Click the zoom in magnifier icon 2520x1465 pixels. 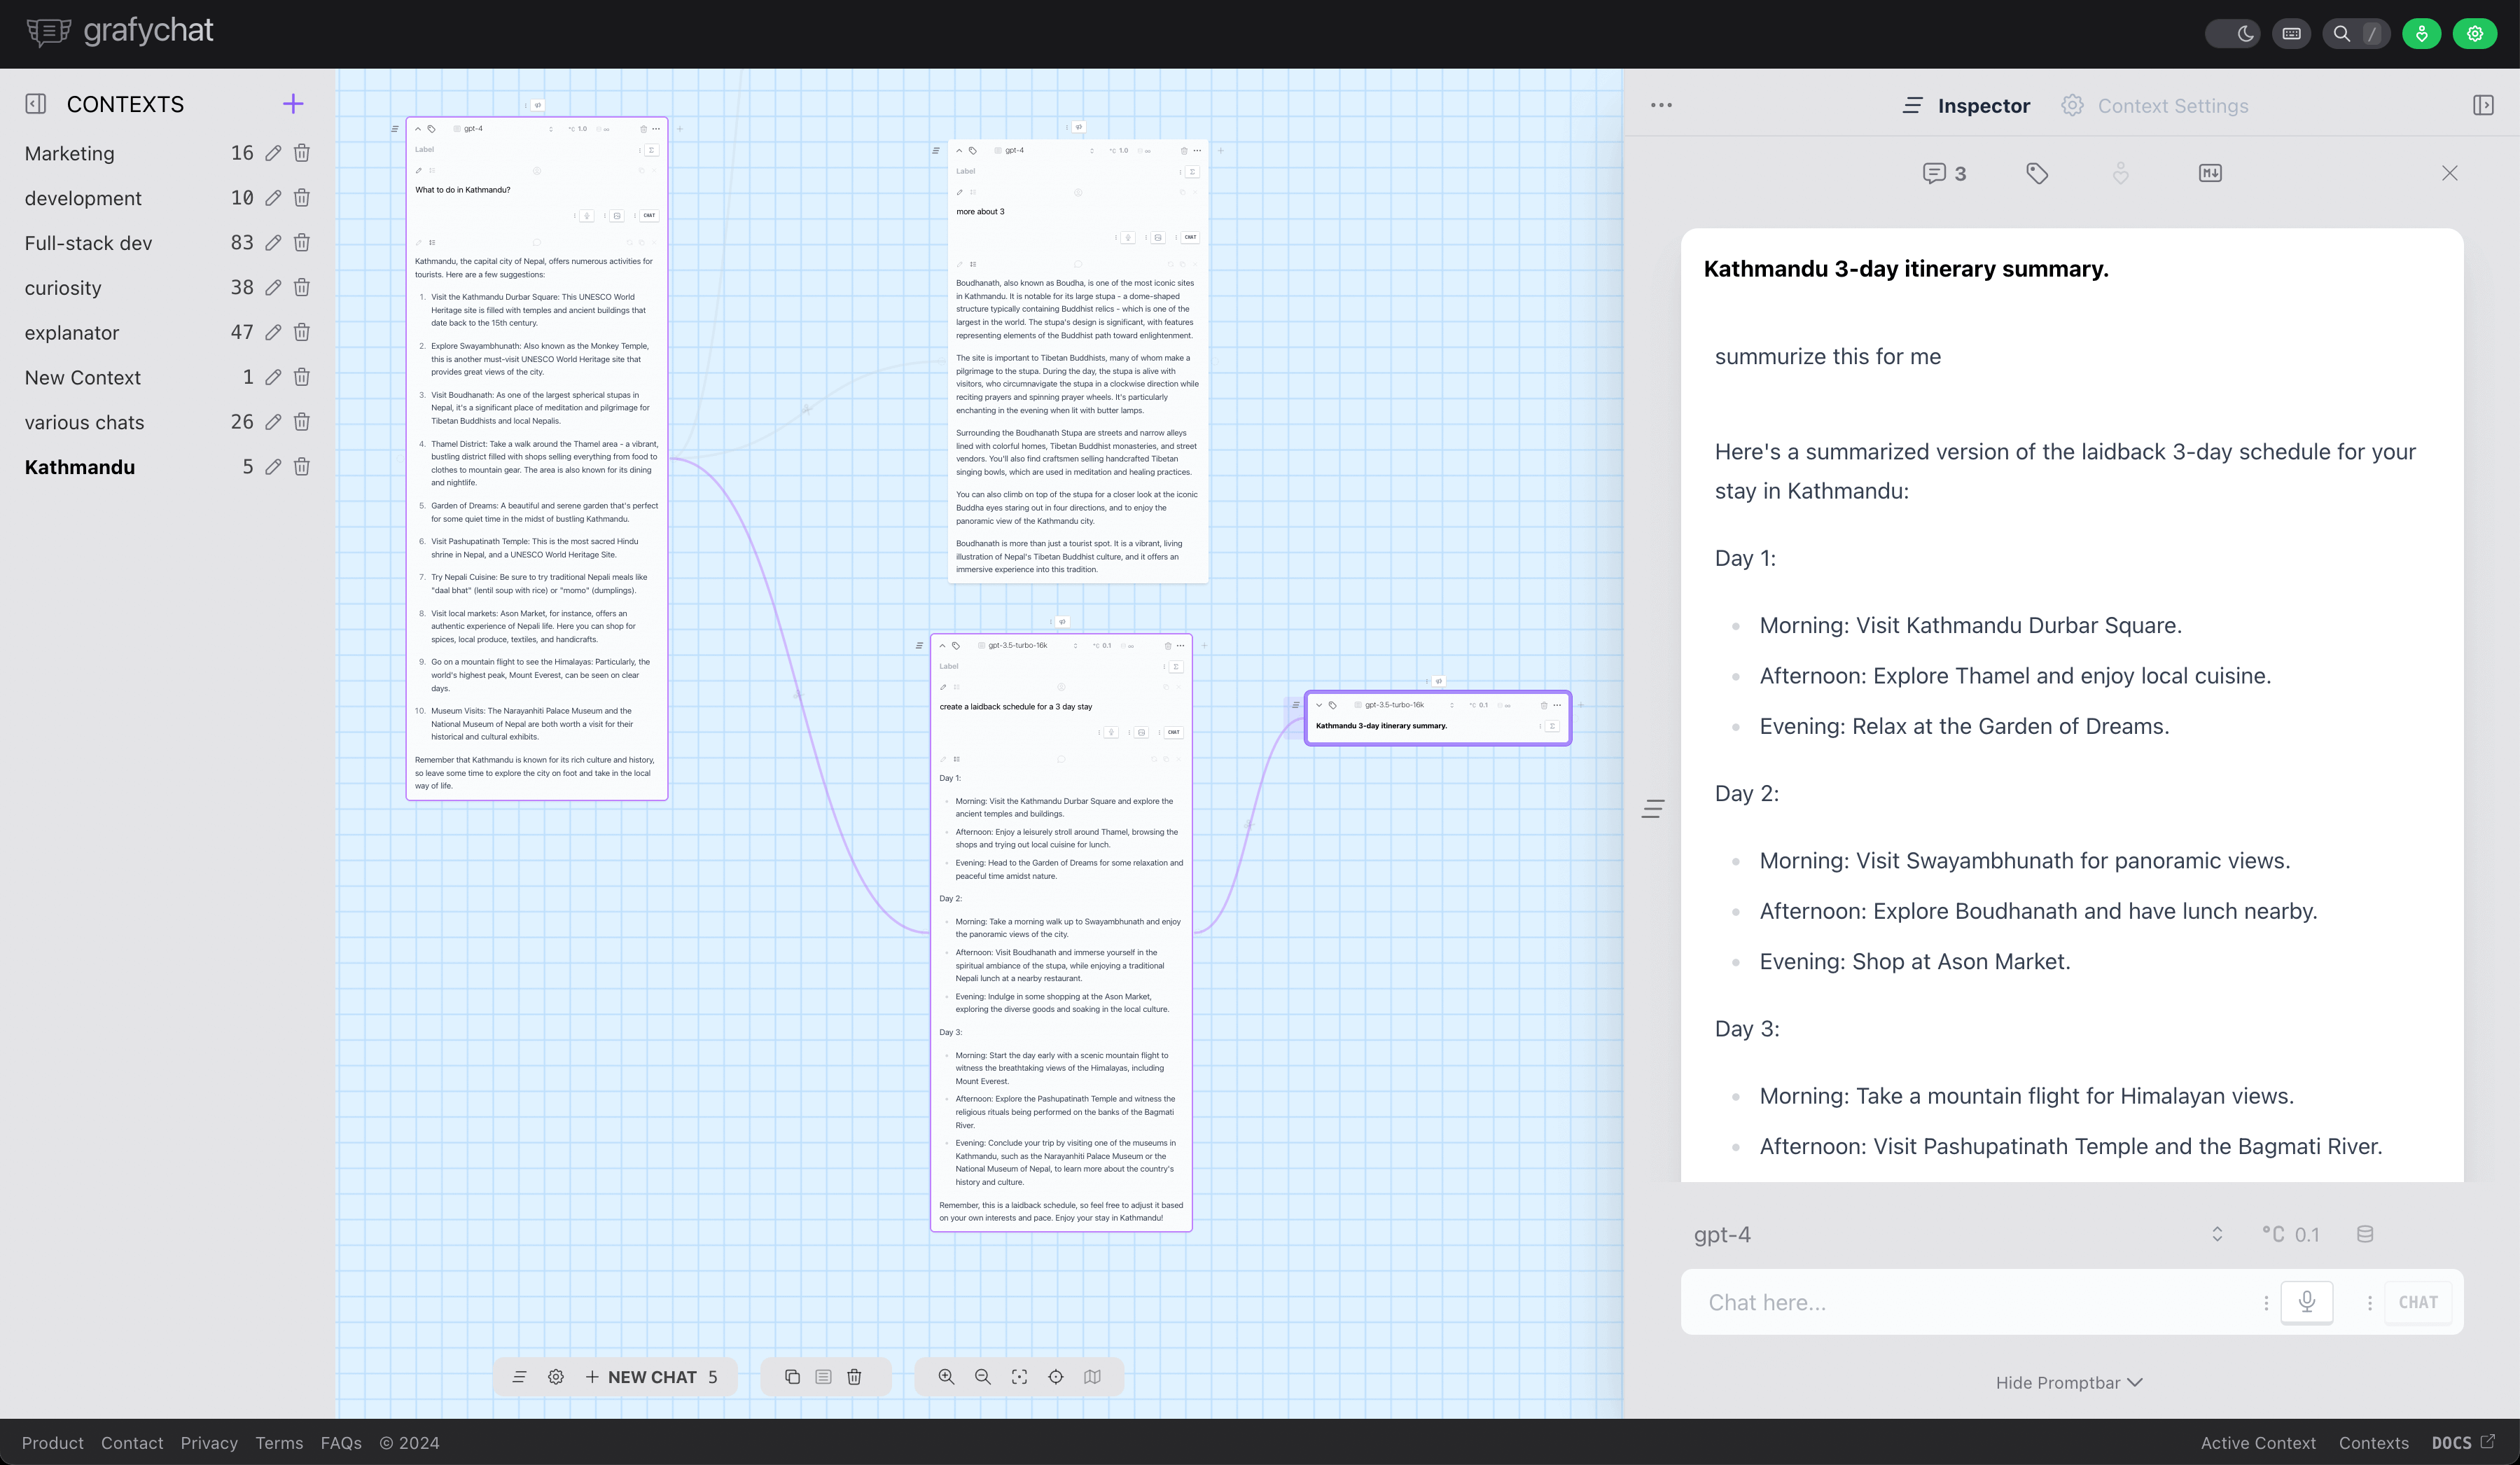(946, 1377)
